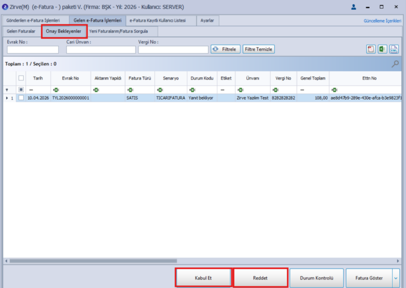Open Tarih filter equals operator

[x=31, y=90]
